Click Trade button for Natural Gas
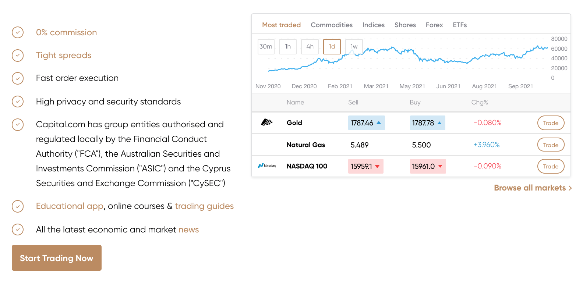 tap(551, 145)
